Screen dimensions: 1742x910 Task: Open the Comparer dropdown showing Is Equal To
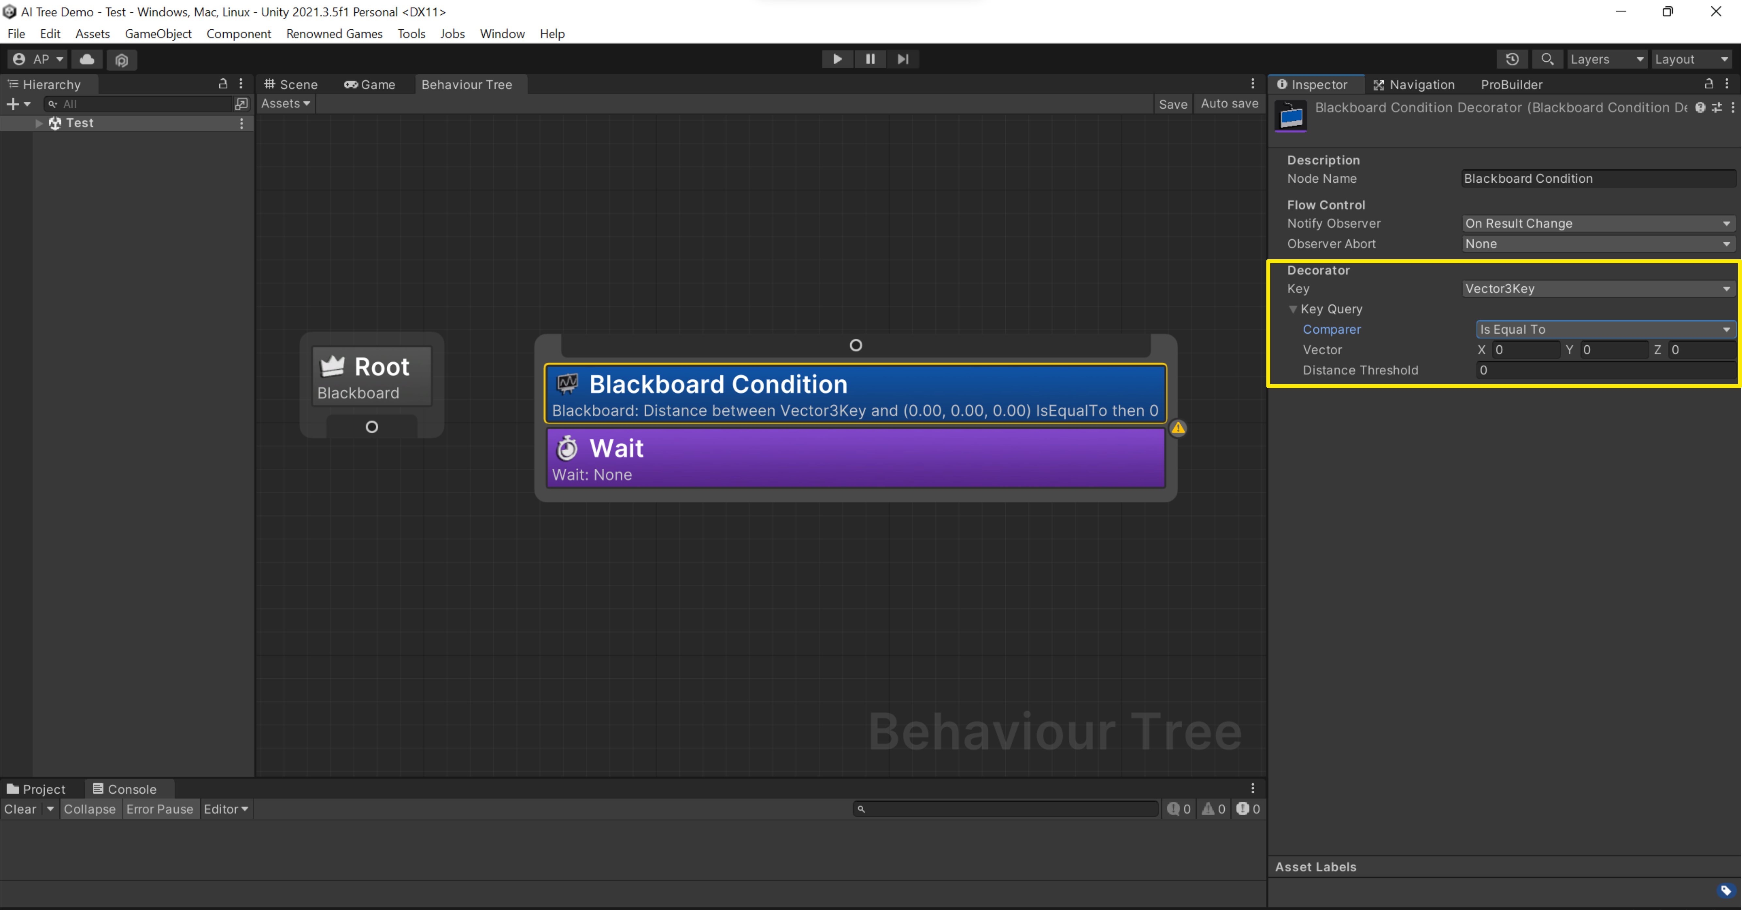(1603, 330)
